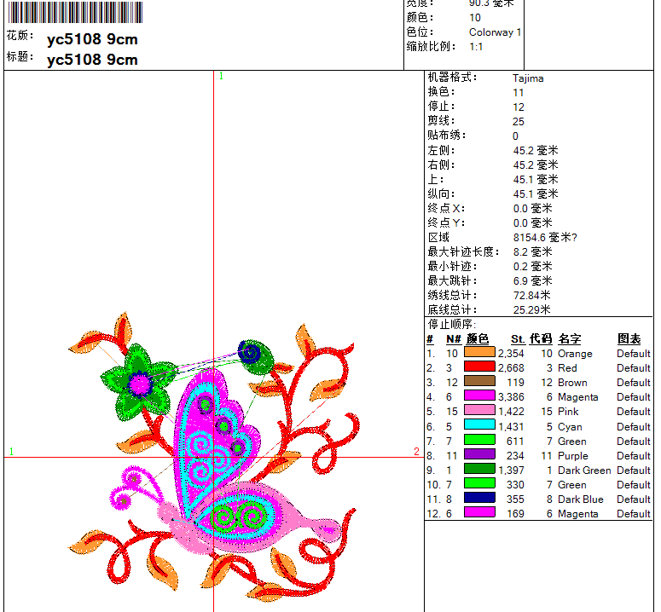
Task: Click the 停止顺序 section heading
Action: click(x=452, y=324)
